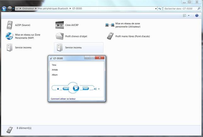
Task: Click the search magnifier icon
Action: 199,9
